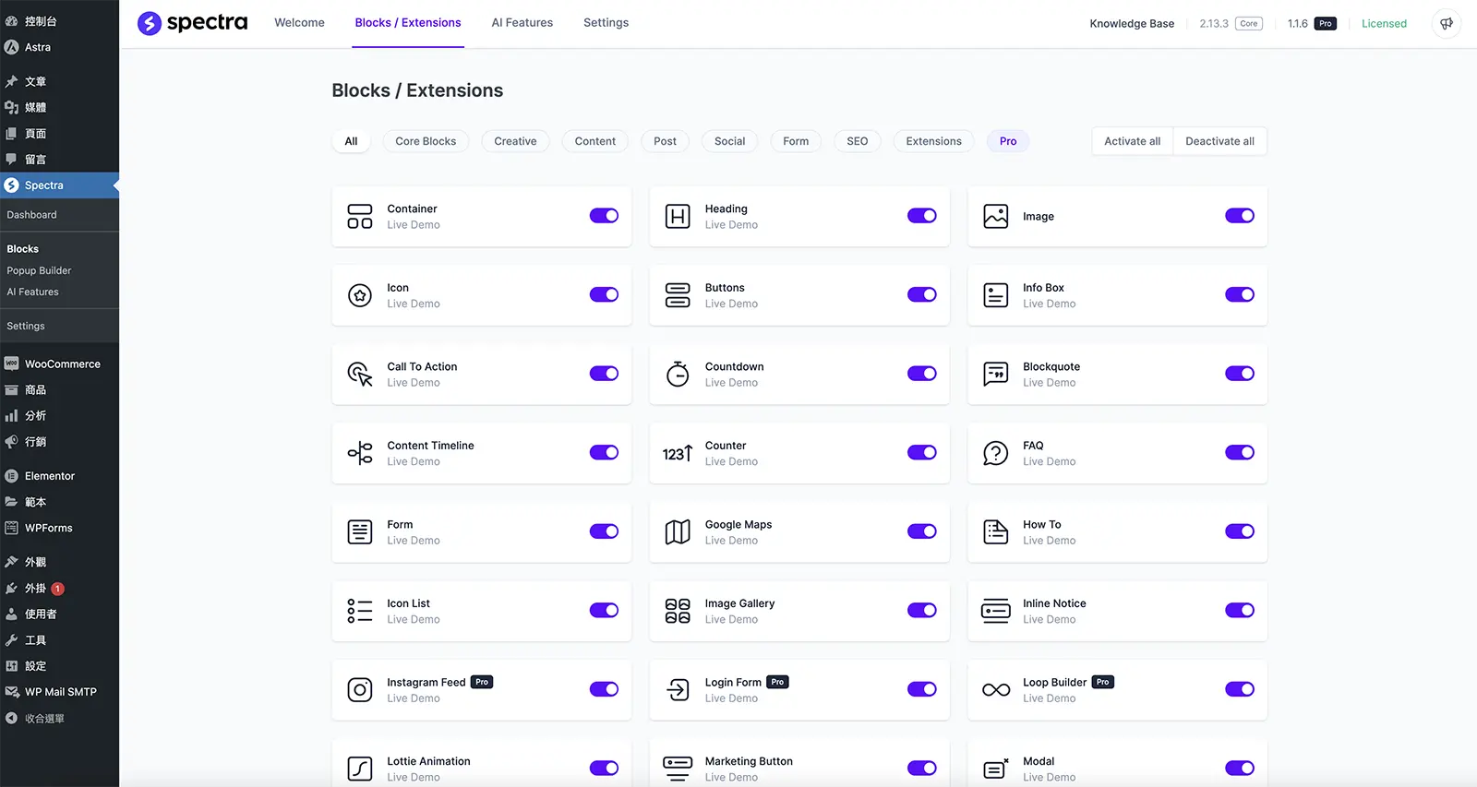Click the Container block icon
The width and height of the screenshot is (1477, 787).
tap(360, 217)
